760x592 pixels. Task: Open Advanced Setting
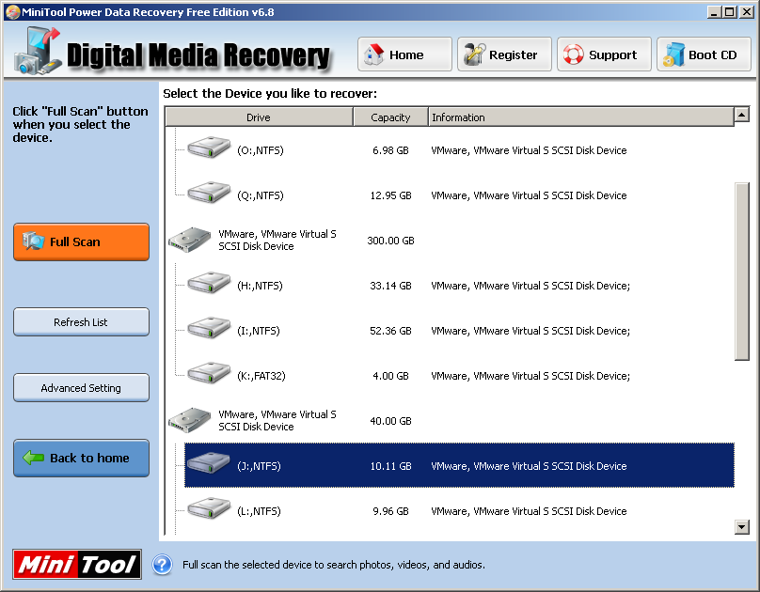[82, 388]
